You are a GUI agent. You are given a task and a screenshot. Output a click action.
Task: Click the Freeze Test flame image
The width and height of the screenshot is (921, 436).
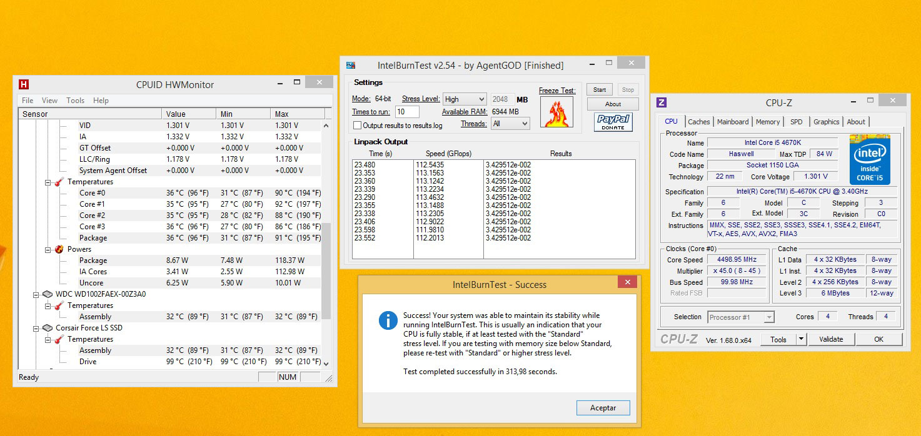coord(556,113)
